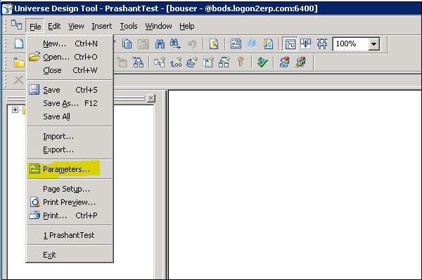This screenshot has height=280, width=422.
Task: Close the universe pane with x button
Action: pyautogui.click(x=151, y=98)
